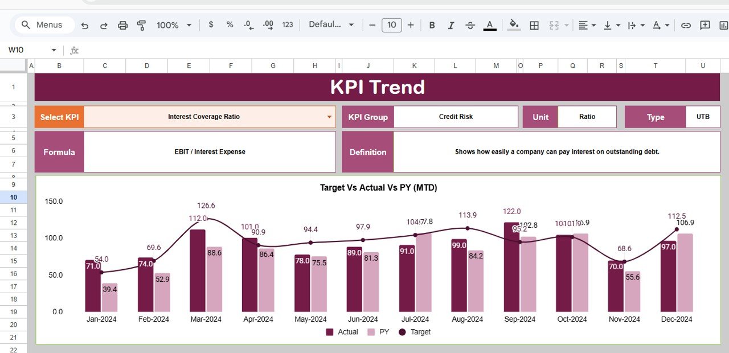Toggle strikethrough formatting

click(470, 25)
